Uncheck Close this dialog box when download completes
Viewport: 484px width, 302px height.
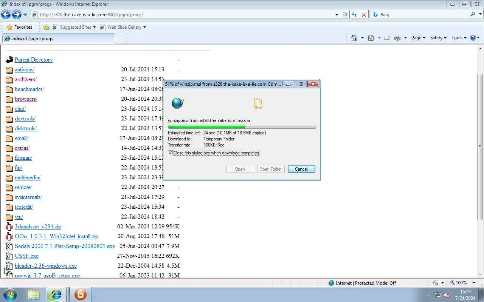coord(171,153)
